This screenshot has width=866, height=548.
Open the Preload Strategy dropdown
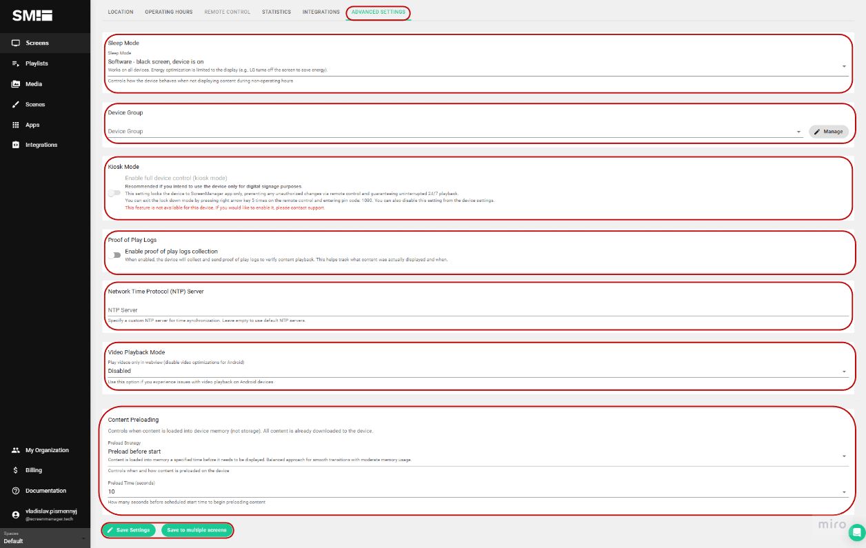[x=478, y=455]
